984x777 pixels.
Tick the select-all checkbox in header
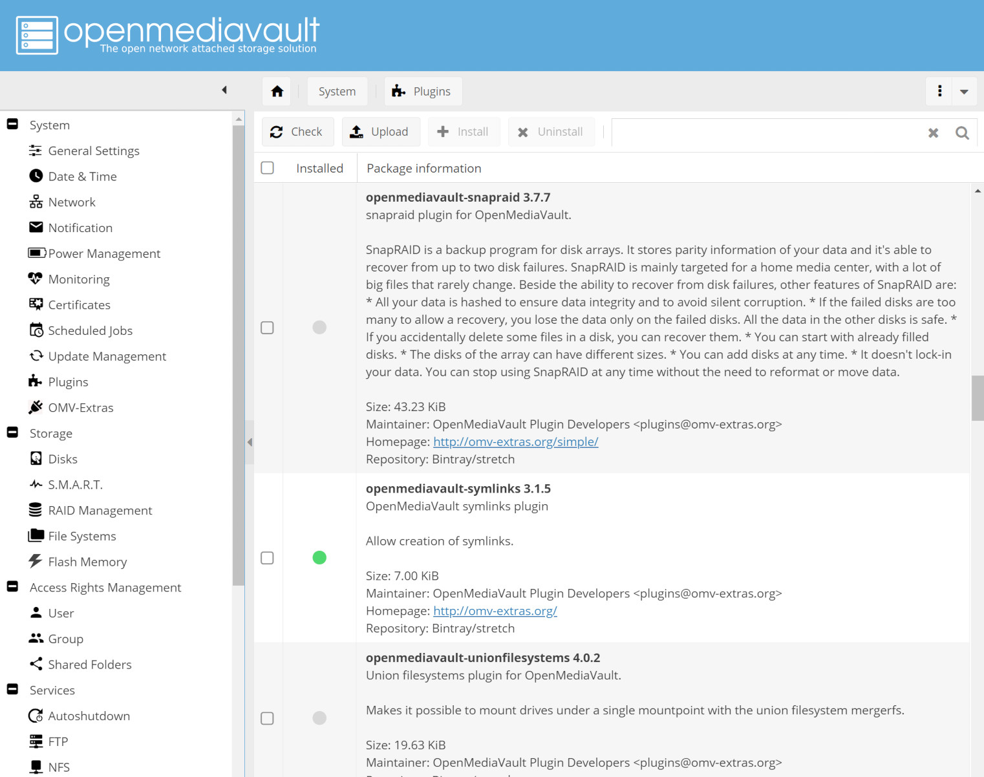pyautogui.click(x=267, y=168)
